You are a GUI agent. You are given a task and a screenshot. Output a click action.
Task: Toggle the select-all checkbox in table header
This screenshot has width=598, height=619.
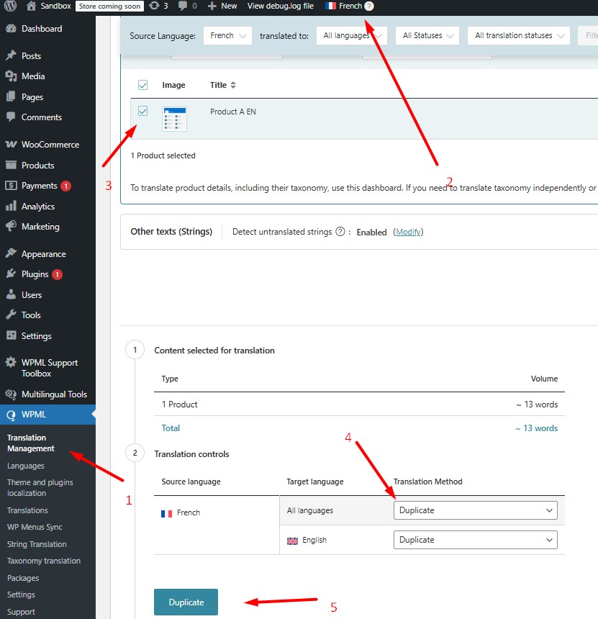143,85
